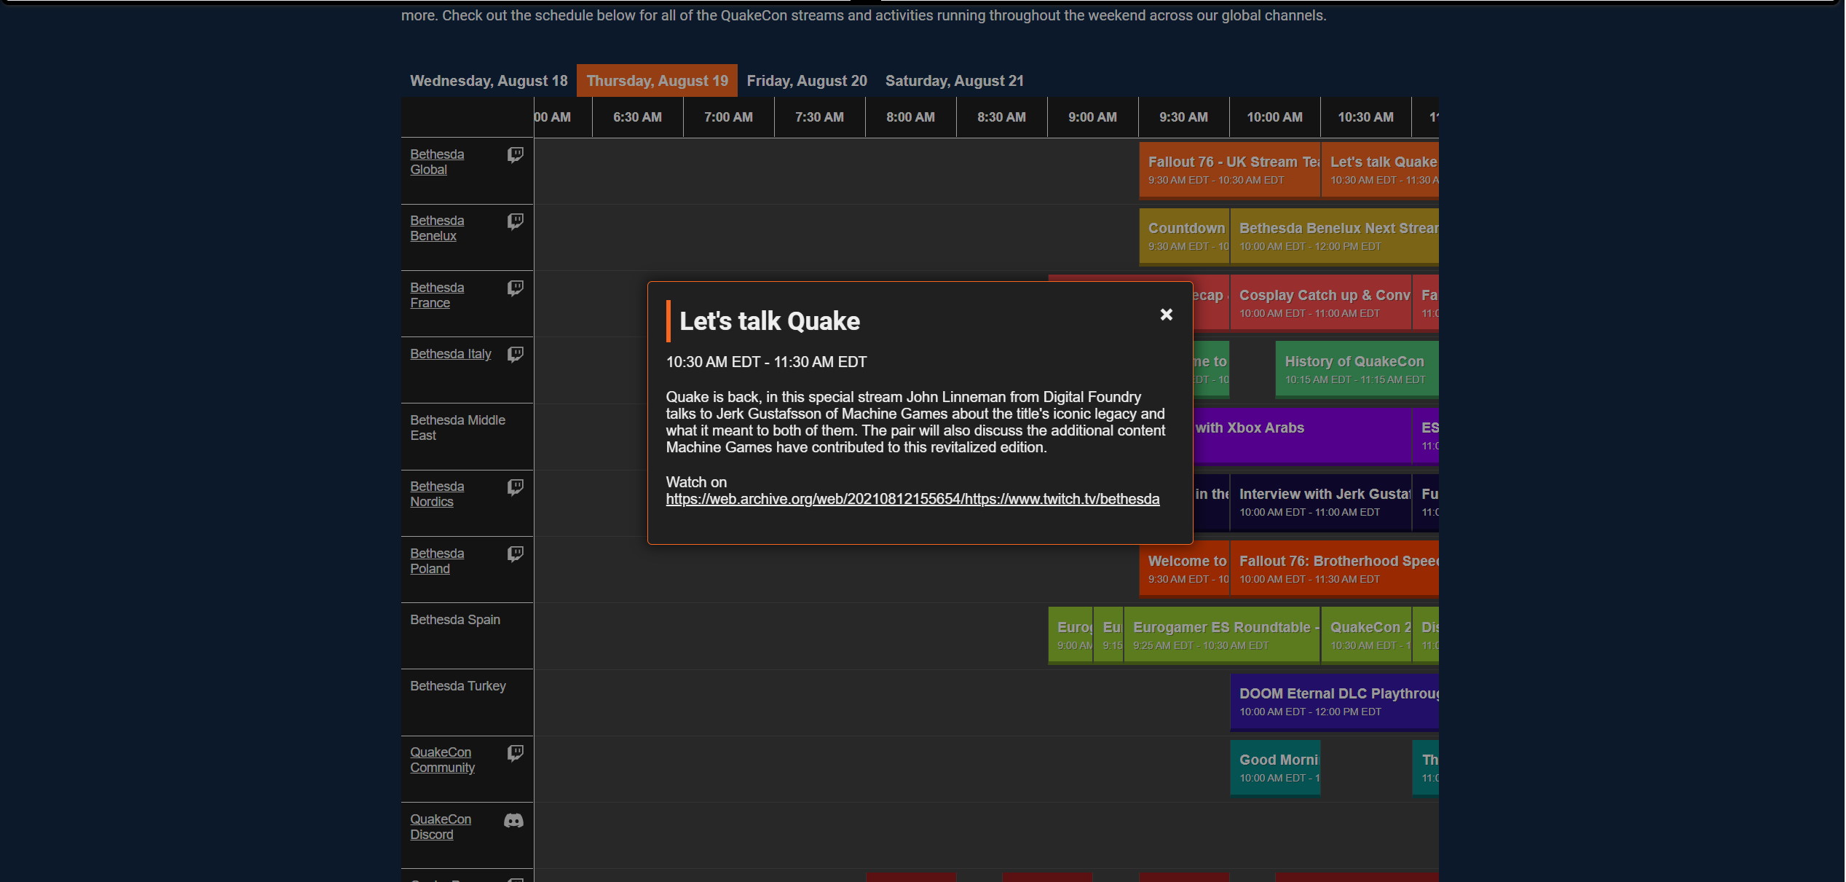This screenshot has width=1846, height=882.
Task: Open DOOM Eternal DLC Playthrough event
Action: 1335,701
